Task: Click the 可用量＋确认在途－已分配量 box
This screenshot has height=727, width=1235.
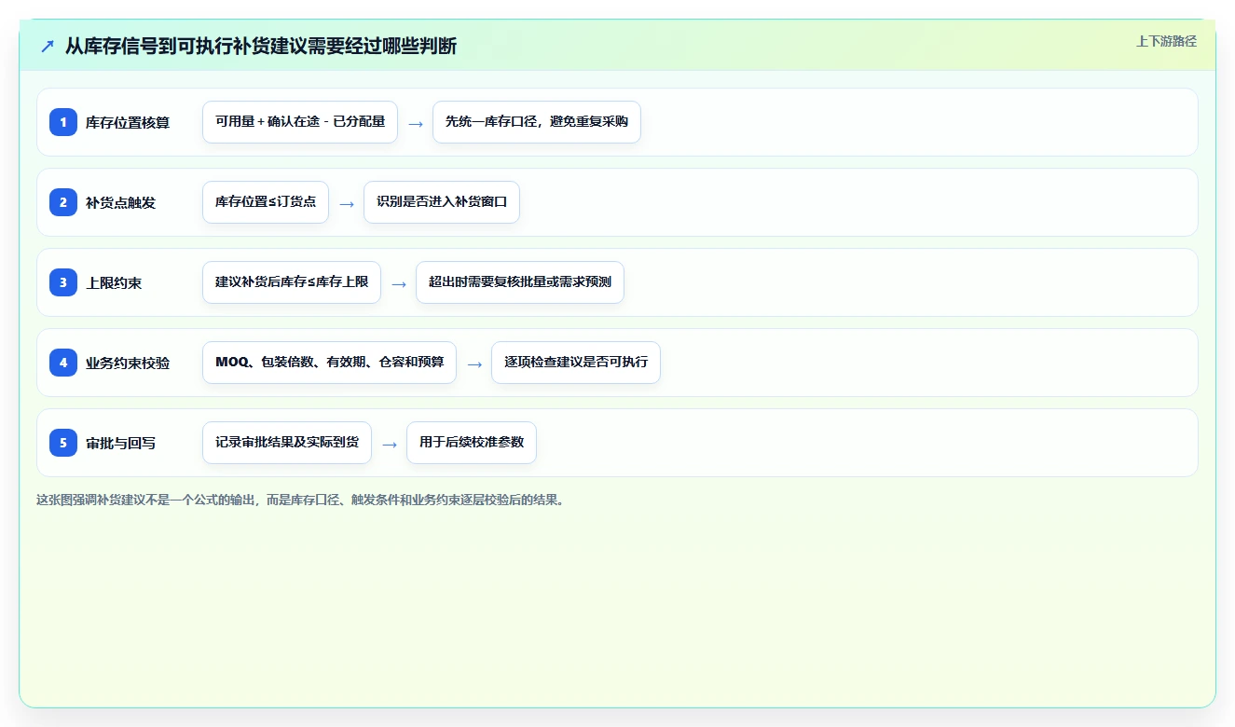Action: click(300, 122)
